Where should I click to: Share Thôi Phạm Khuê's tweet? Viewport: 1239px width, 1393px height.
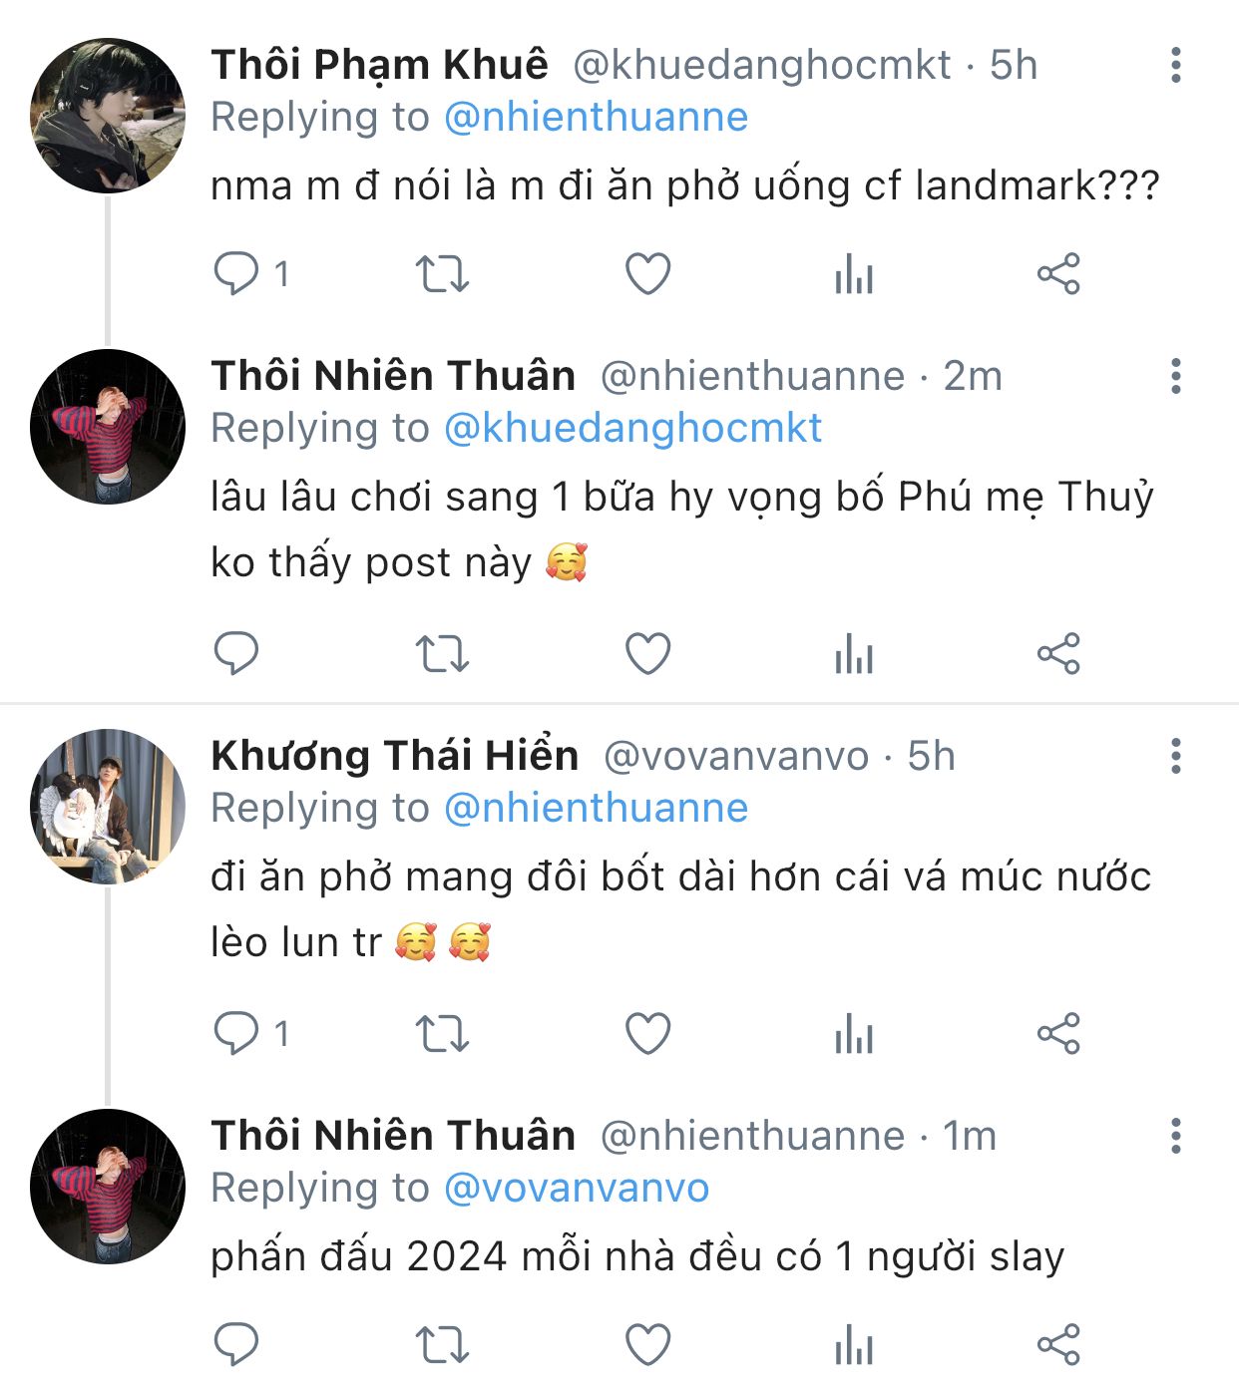(1058, 273)
